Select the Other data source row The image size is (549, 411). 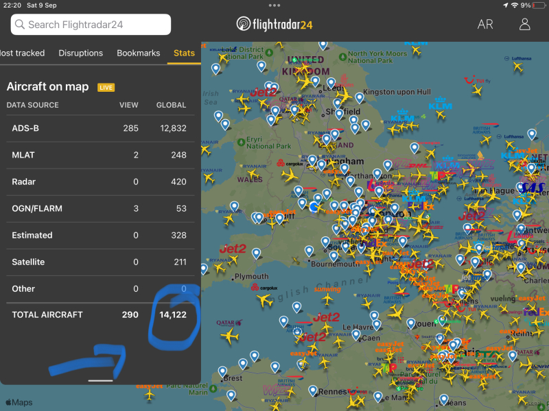pyautogui.click(x=100, y=288)
